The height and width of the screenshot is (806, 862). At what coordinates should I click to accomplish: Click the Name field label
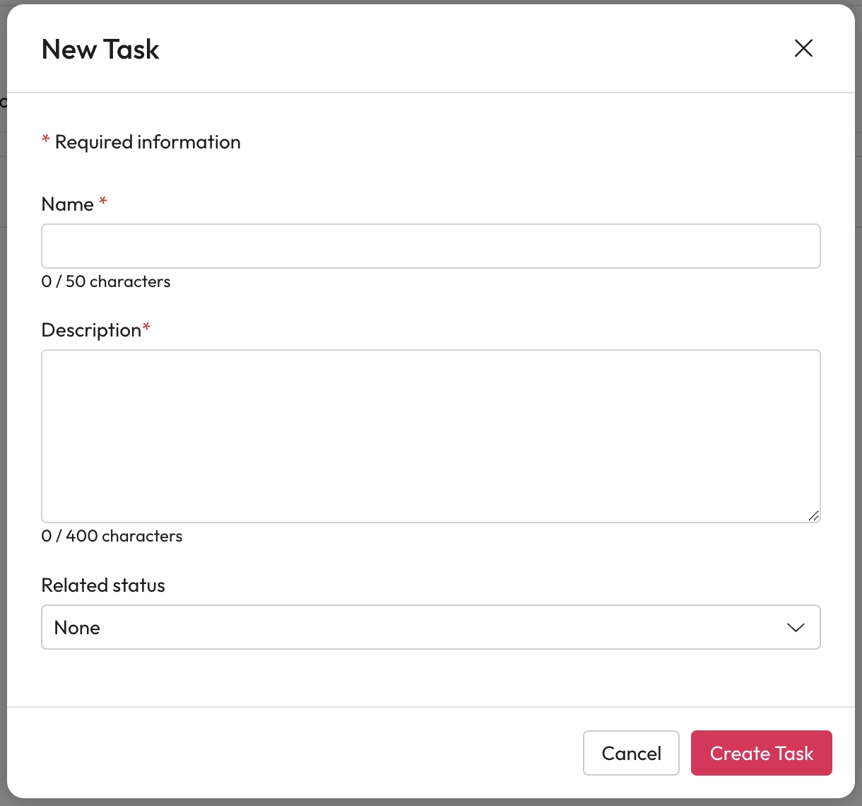point(67,204)
